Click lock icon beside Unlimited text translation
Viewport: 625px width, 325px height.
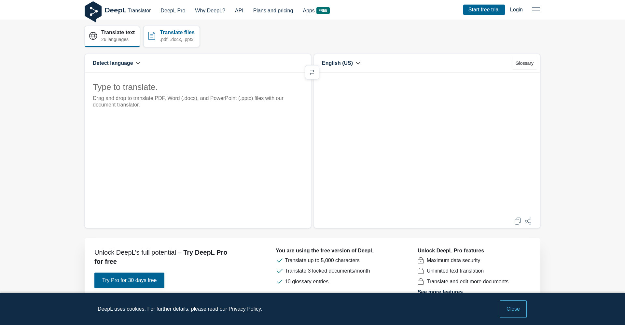point(421,271)
